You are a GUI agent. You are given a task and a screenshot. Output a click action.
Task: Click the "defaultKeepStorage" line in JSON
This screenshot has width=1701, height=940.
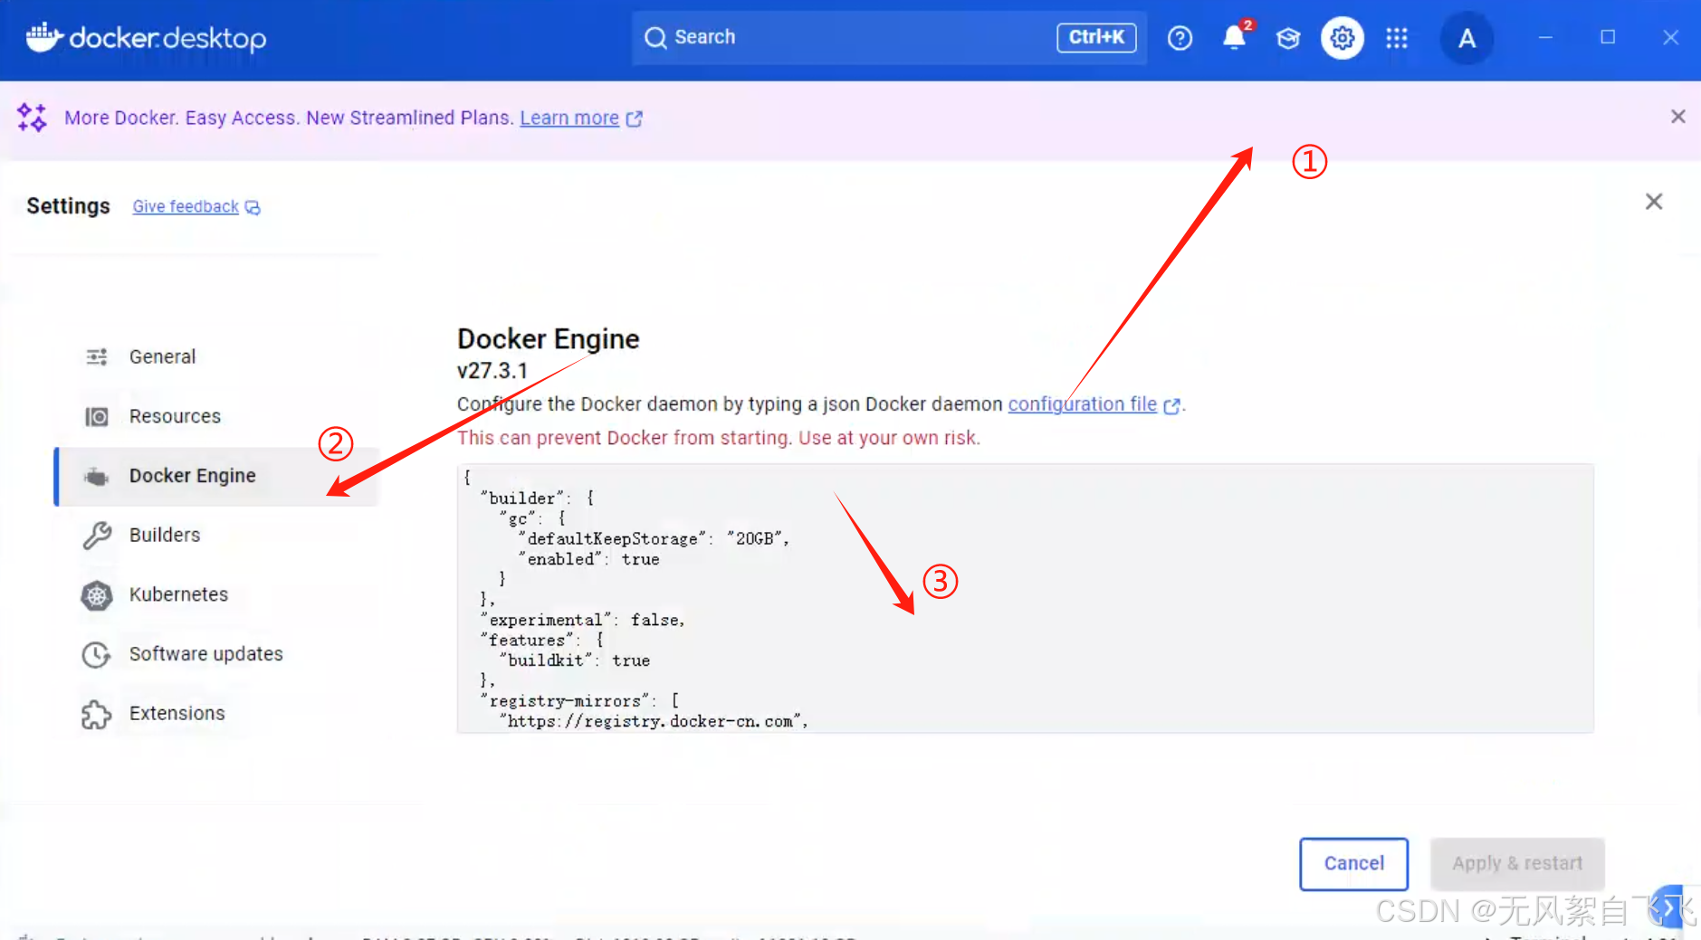pyautogui.click(x=654, y=538)
